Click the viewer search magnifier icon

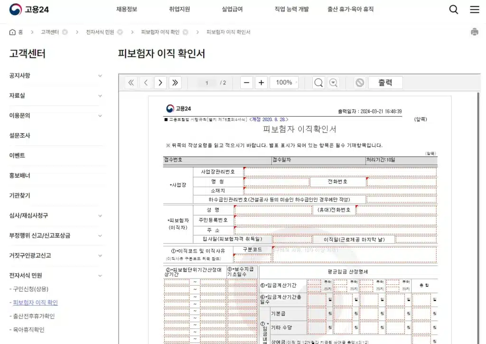pyautogui.click(x=318, y=82)
